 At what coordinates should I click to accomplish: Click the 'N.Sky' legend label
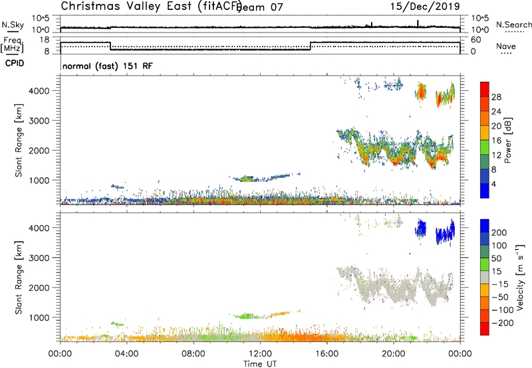13,25
